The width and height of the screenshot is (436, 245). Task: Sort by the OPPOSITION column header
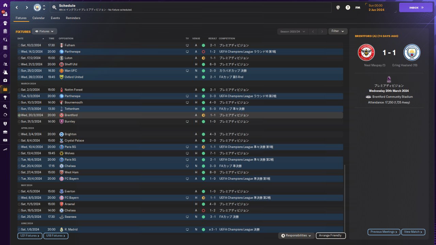(66, 38)
